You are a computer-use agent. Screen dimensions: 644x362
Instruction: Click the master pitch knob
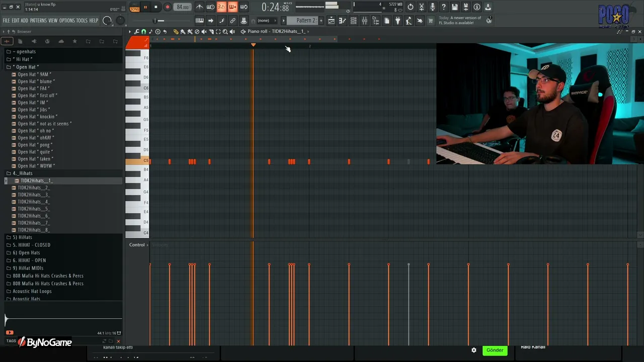[x=120, y=21]
